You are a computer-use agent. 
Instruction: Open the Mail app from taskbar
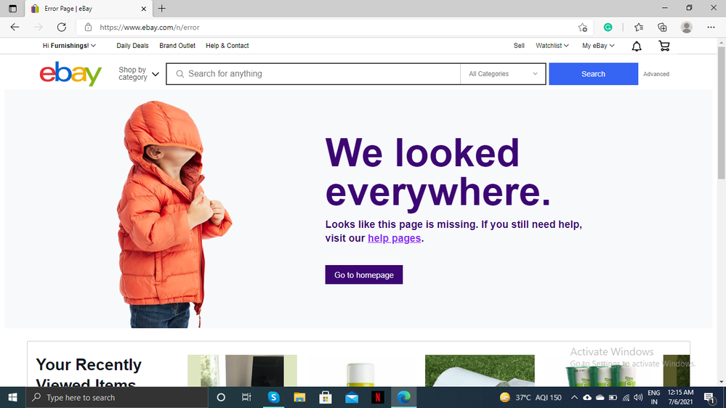(352, 397)
